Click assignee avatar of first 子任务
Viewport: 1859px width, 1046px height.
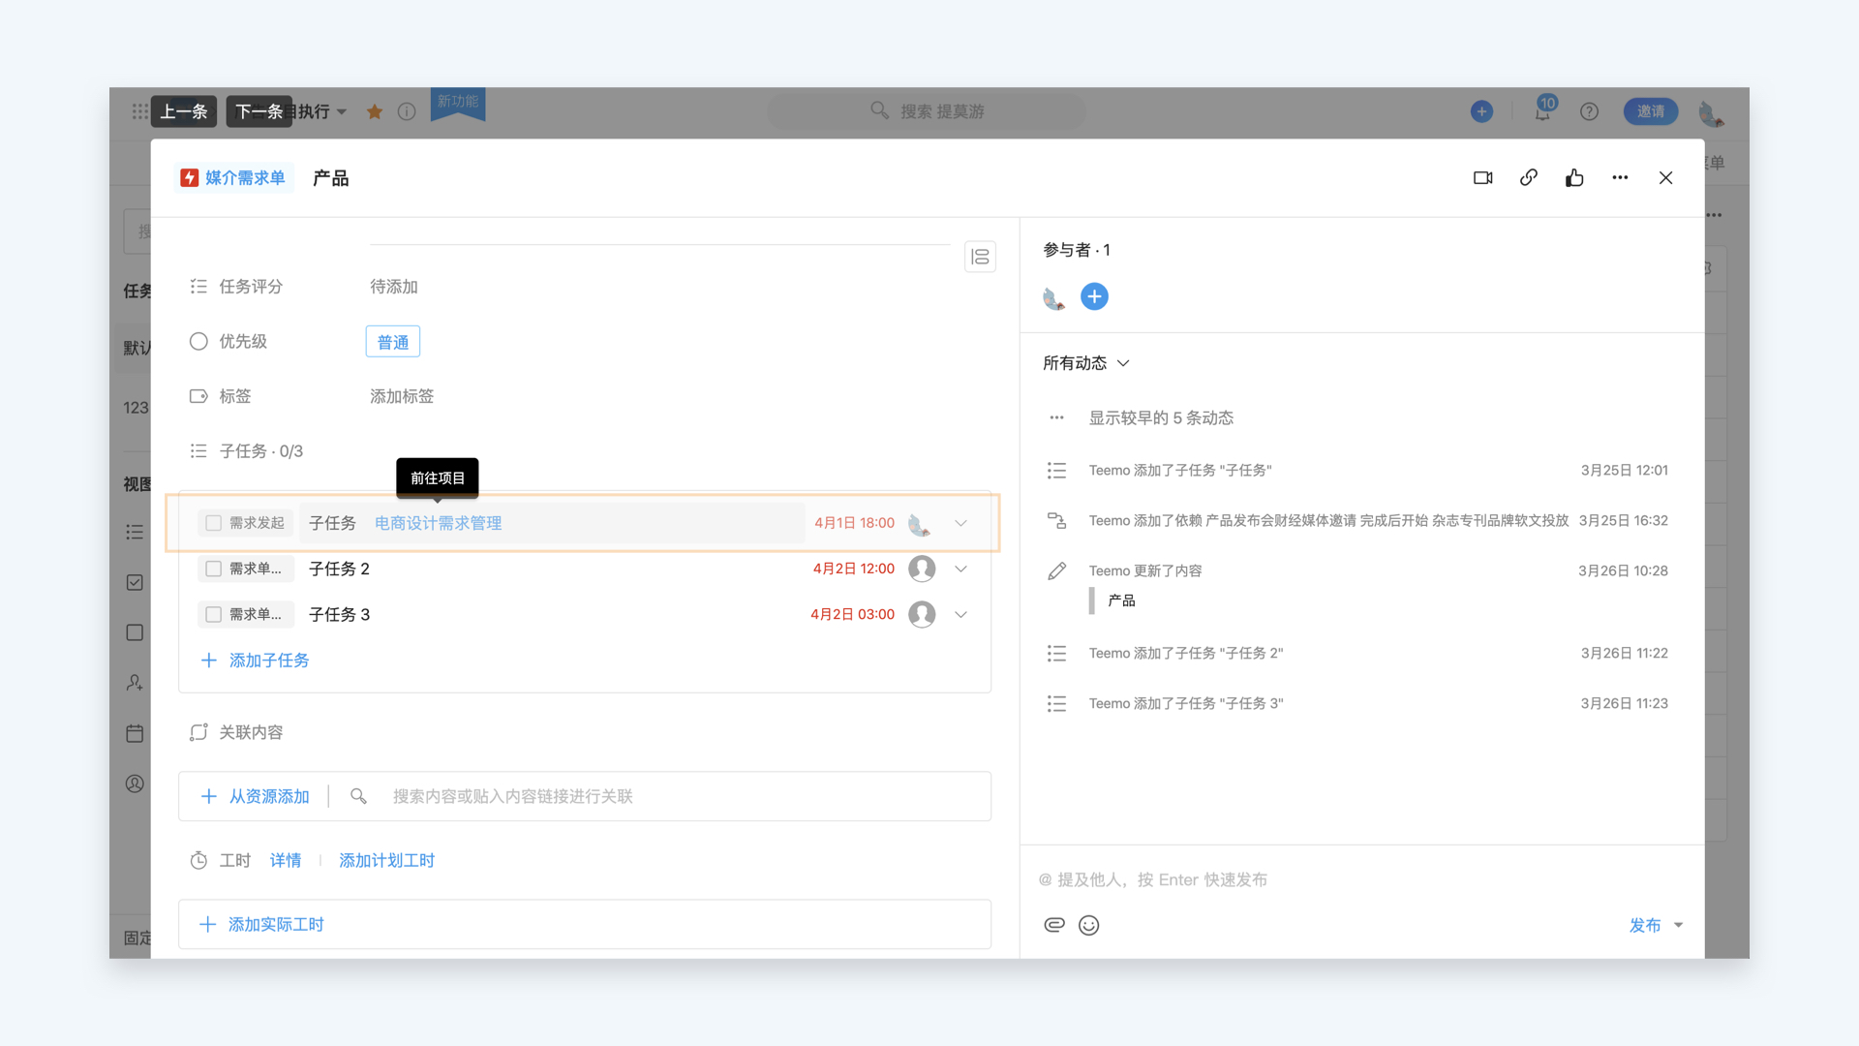pyautogui.click(x=920, y=524)
